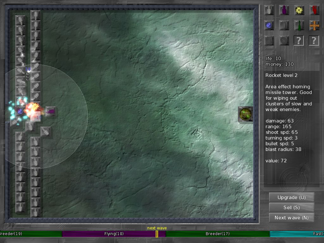
Task: Select the white basic tower icon
Action: click(x=269, y=10)
